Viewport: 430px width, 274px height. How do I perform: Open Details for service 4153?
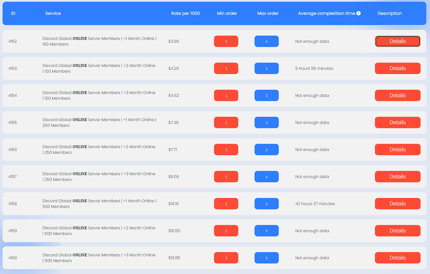click(x=397, y=68)
